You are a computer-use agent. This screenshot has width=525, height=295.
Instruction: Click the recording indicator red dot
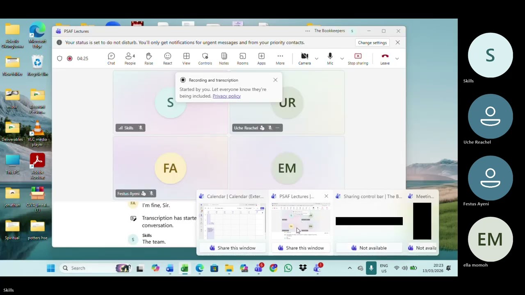click(70, 59)
